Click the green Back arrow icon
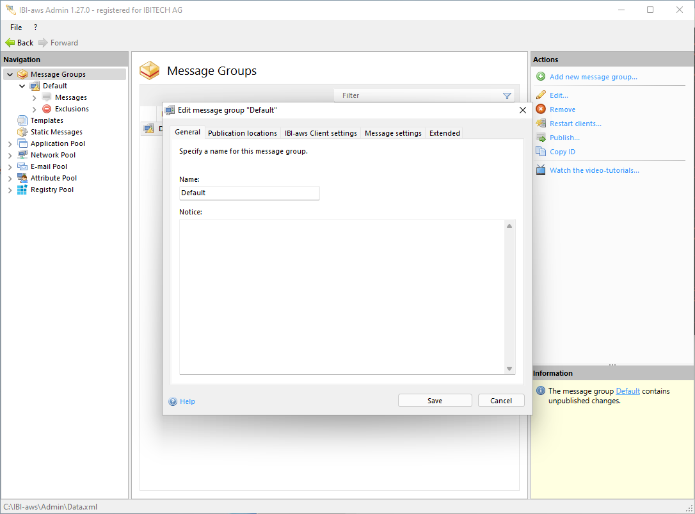Viewport: 695px width, 514px height. 10,43
